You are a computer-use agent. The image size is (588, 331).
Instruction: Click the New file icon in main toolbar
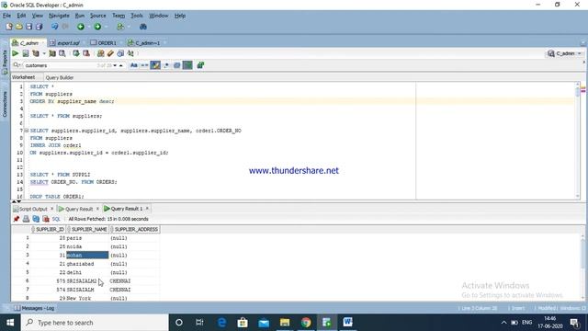coord(9,27)
